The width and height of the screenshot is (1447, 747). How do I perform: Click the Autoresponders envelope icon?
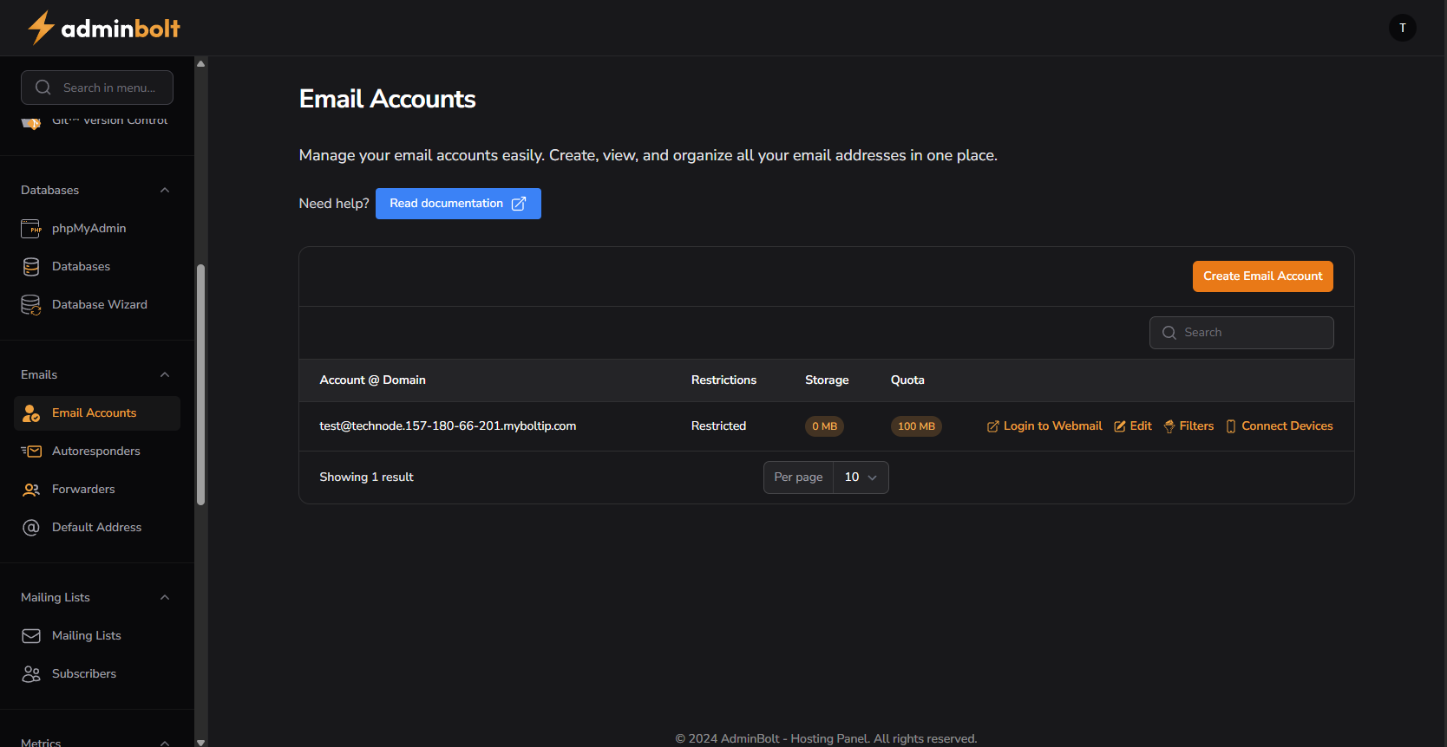31,451
